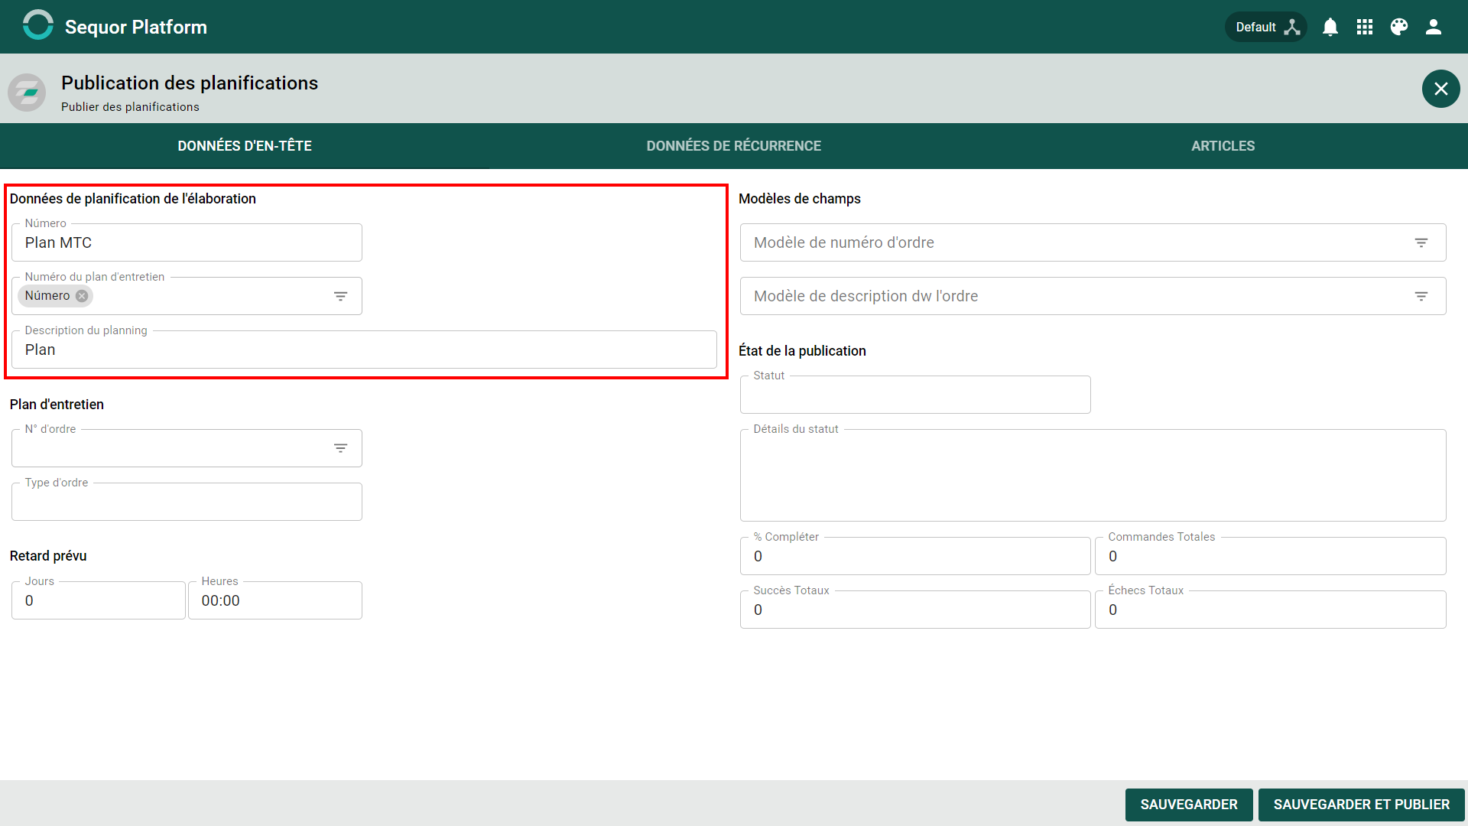Switch to Articles tab
Viewport: 1468px width, 826px height.
coord(1223,146)
